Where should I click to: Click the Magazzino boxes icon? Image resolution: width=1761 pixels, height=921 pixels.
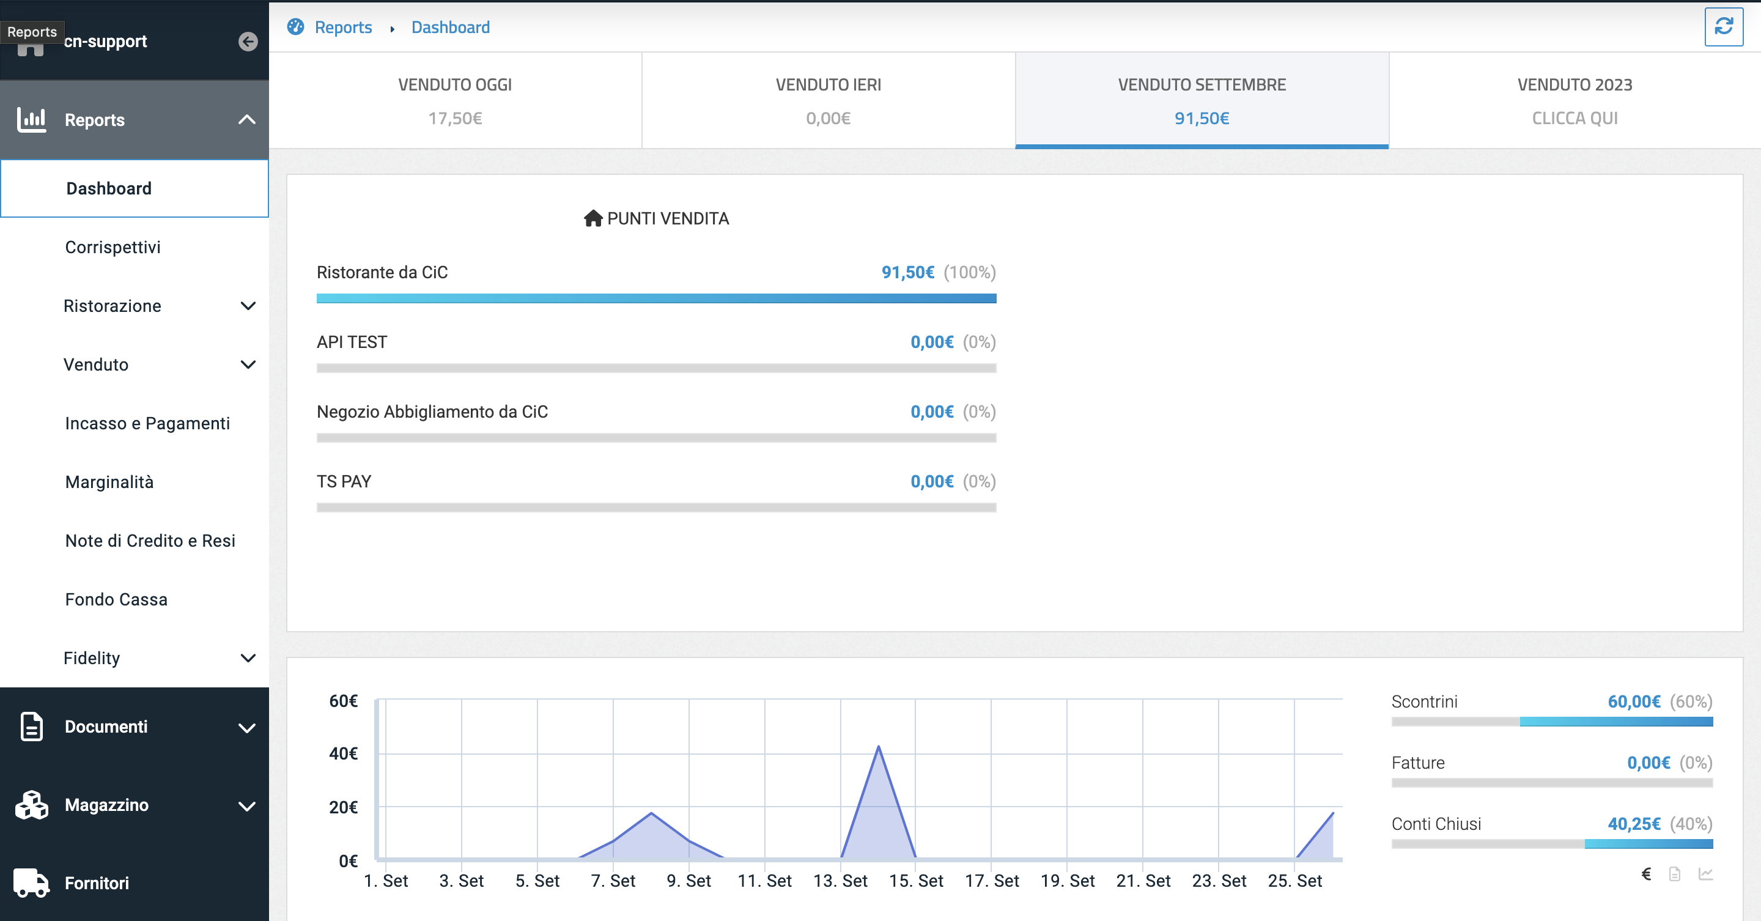coord(31,805)
